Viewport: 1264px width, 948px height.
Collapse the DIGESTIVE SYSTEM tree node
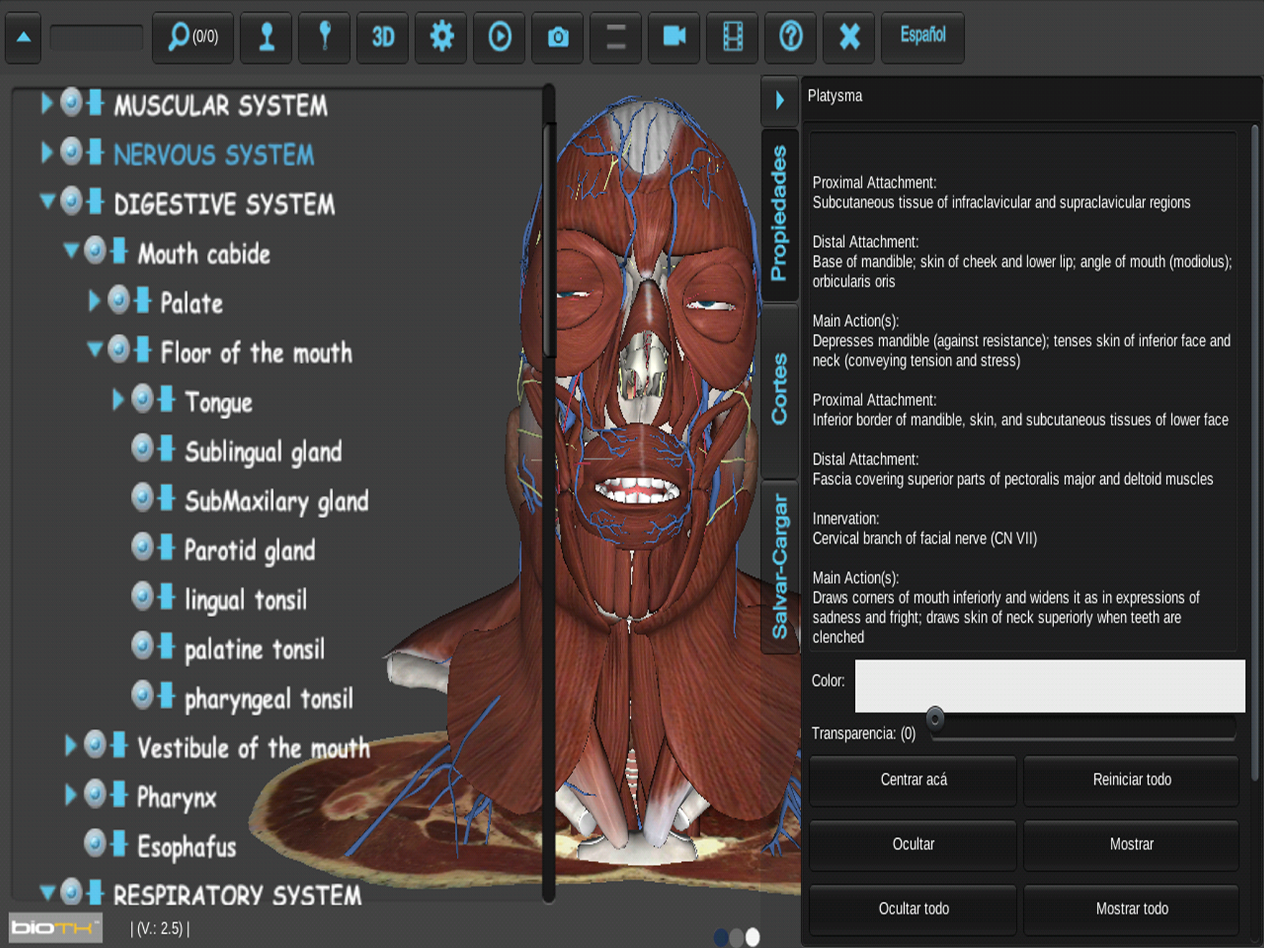pyautogui.click(x=47, y=202)
